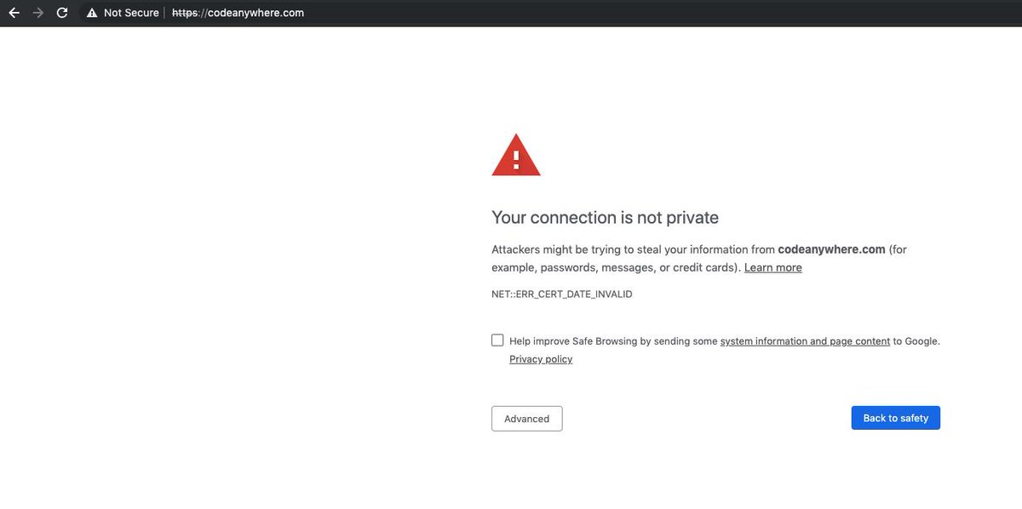1022x509 pixels.
Task: Click the Not Secure label in address bar
Action: 131,13
